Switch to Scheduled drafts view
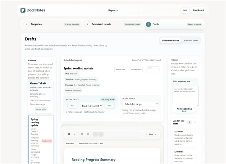Viewport: 226px width, 164px height. 170,40
